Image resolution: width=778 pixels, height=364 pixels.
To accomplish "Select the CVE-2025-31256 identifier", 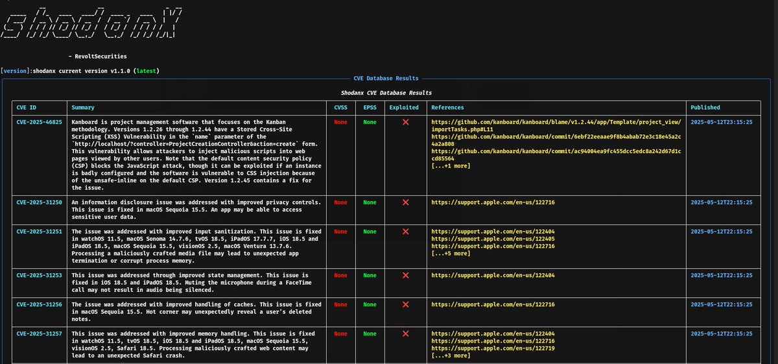I will 39,305.
